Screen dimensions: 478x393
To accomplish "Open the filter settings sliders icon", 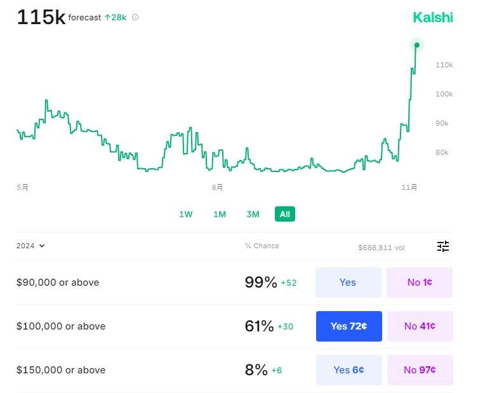I will (x=443, y=246).
